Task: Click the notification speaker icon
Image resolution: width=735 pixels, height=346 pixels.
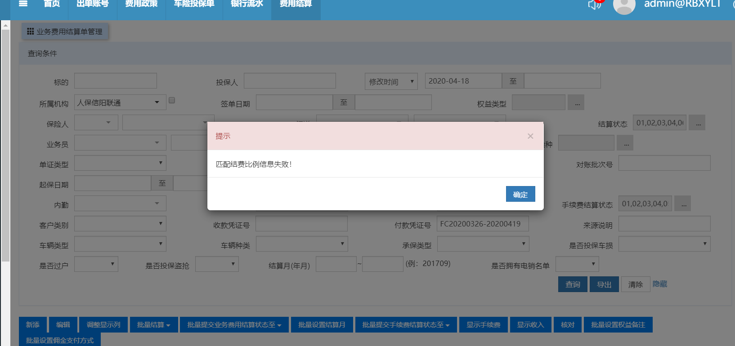Action: tap(594, 4)
